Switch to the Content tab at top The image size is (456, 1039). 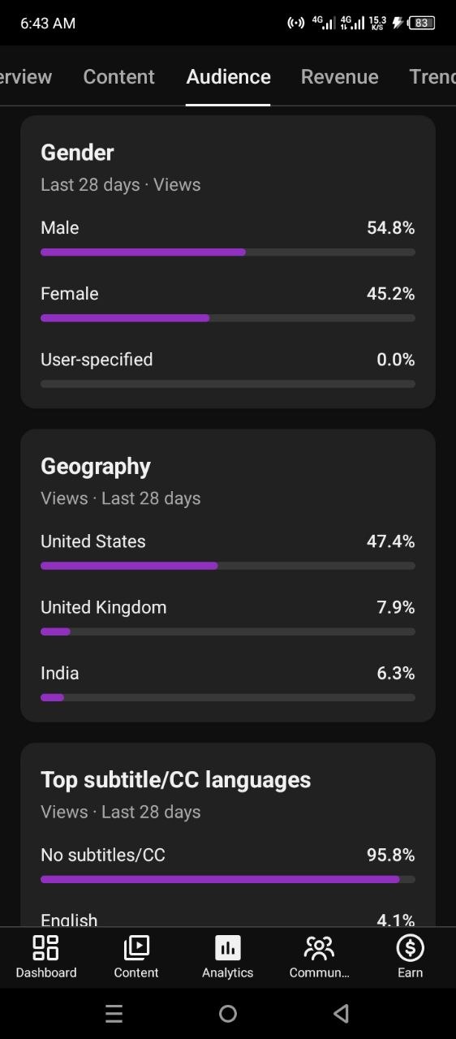118,76
